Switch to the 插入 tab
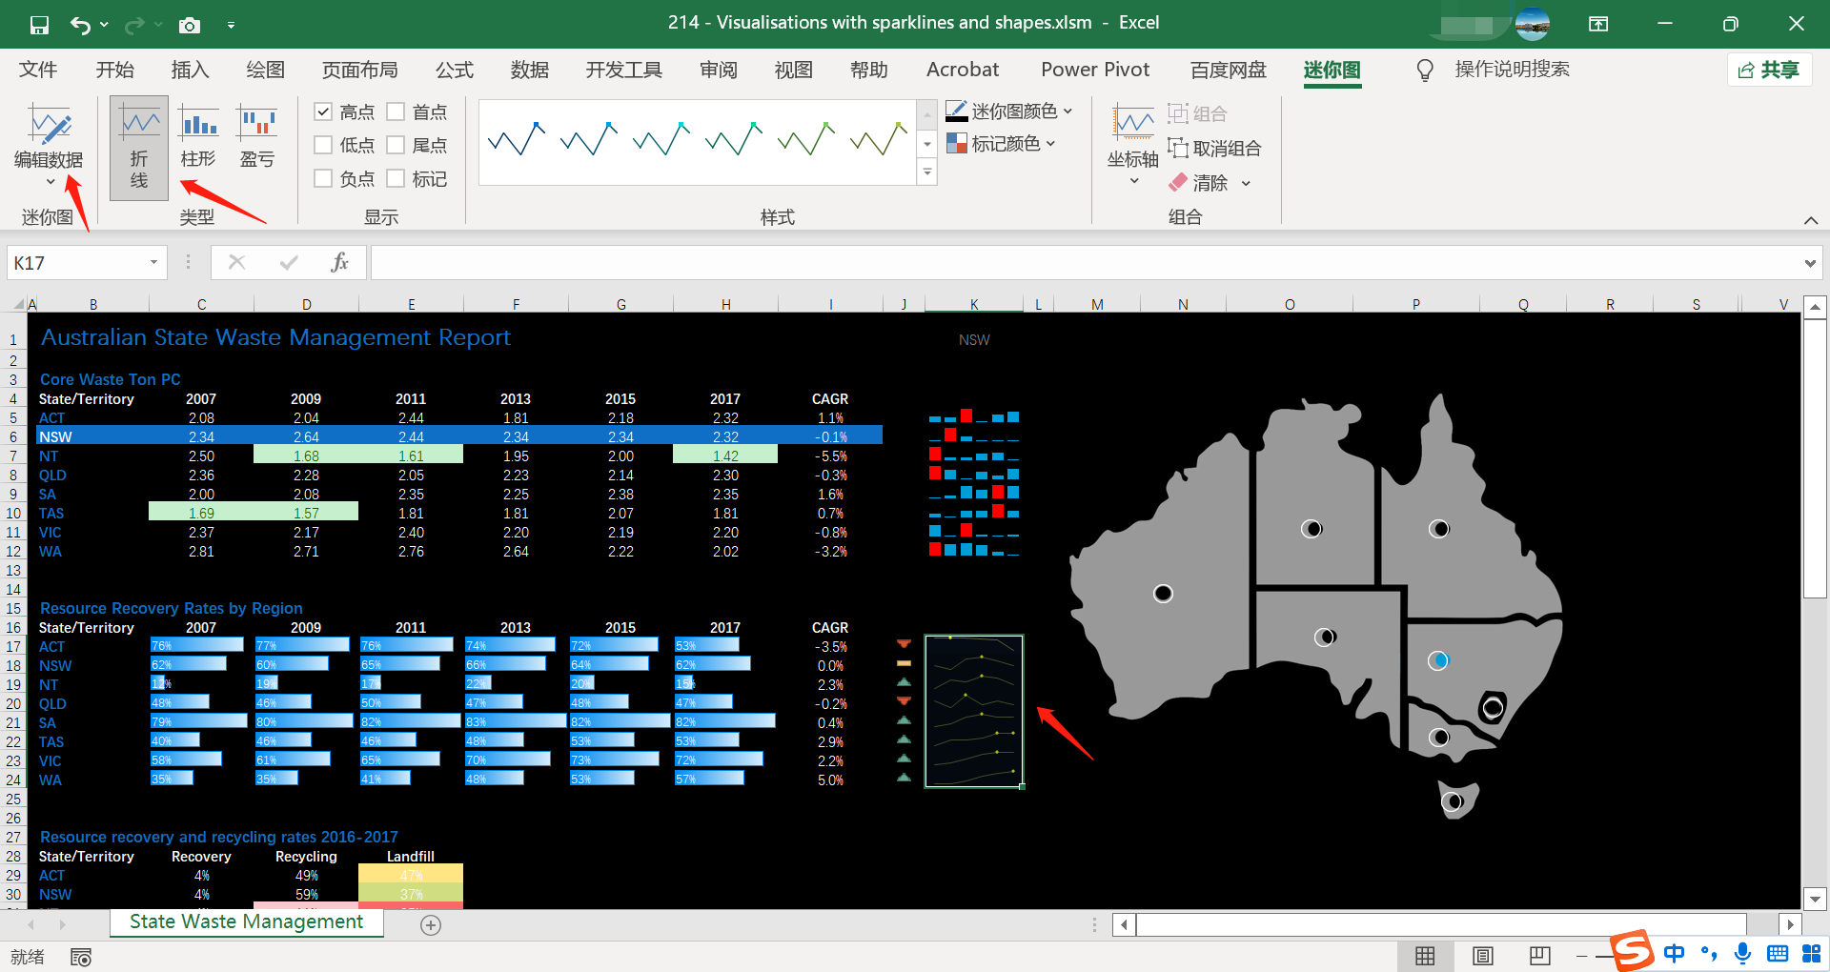This screenshot has width=1830, height=972. click(x=190, y=70)
